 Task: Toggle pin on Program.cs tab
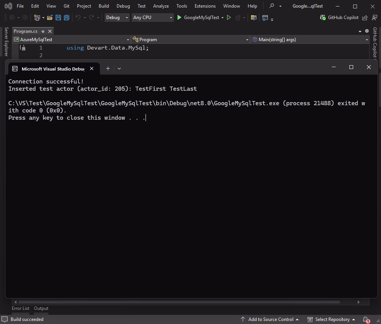click(43, 31)
